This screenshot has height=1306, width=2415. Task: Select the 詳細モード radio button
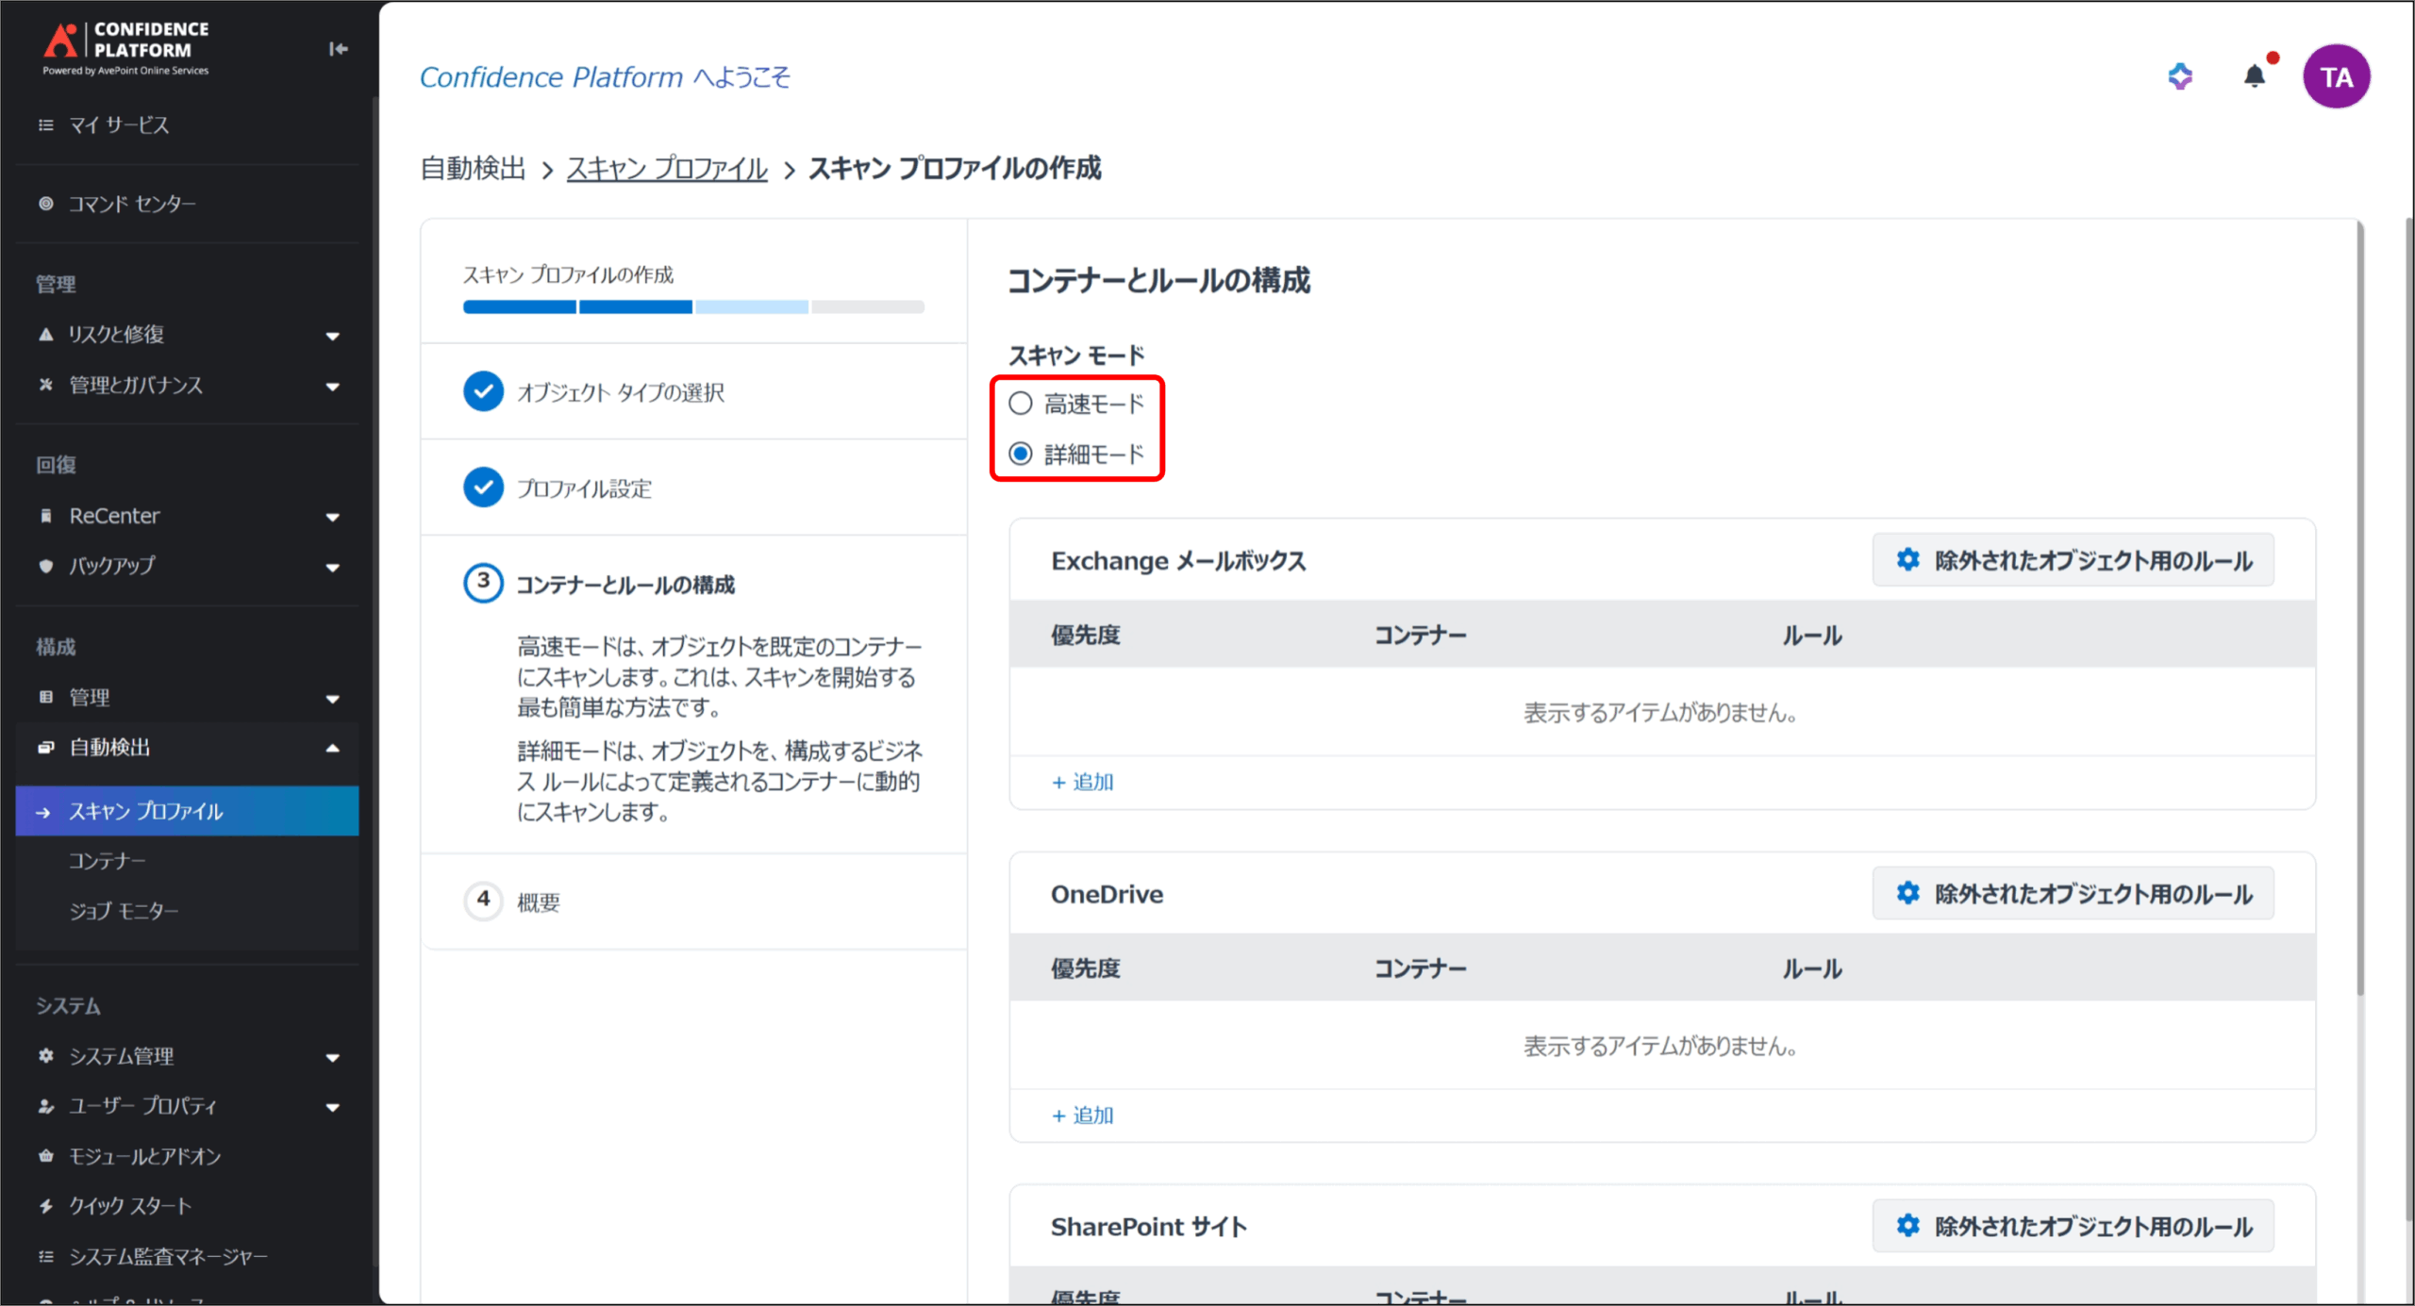[x=1021, y=455]
